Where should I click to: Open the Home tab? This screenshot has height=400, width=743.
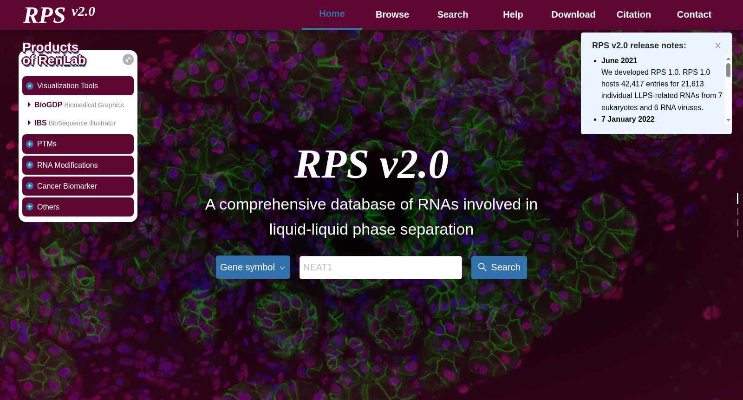332,14
